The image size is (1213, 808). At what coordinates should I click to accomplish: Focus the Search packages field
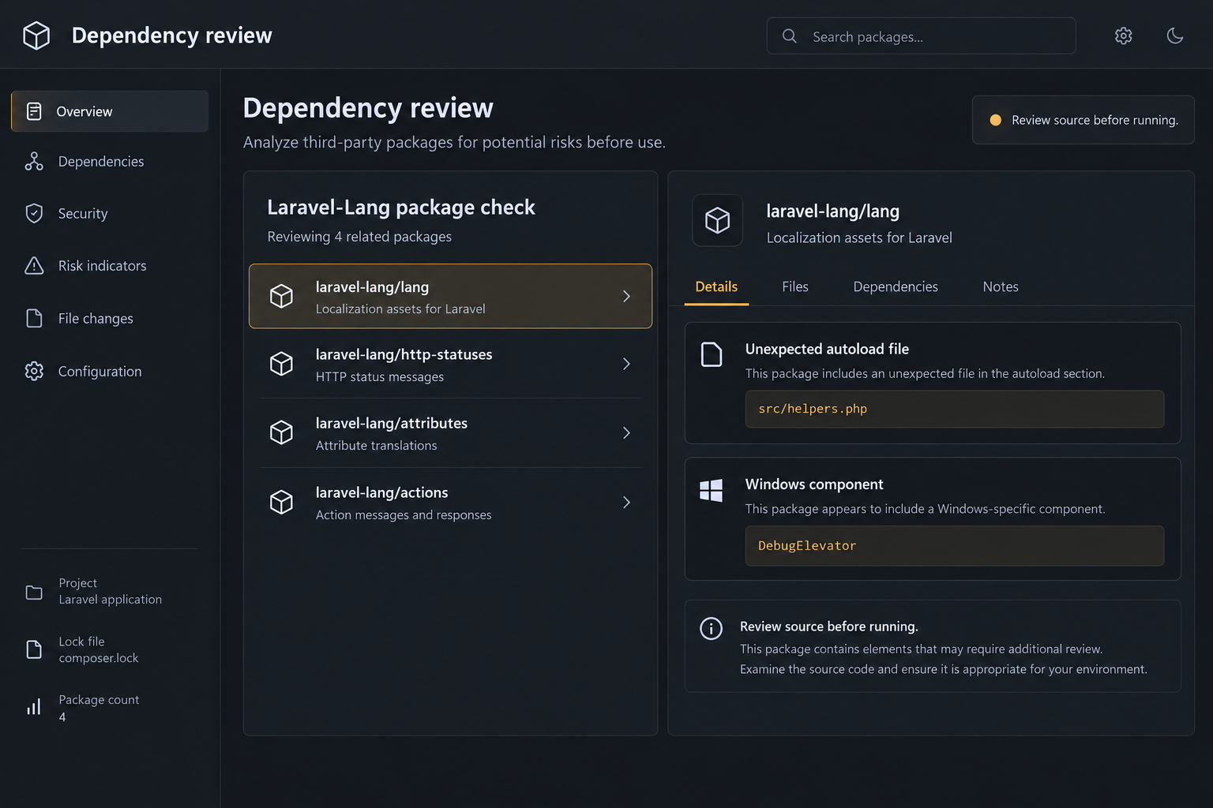pos(921,36)
